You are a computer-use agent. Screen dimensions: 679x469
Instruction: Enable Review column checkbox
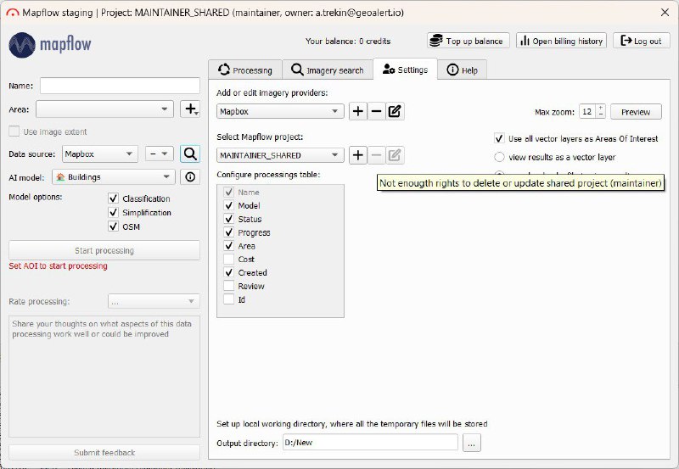coord(229,286)
